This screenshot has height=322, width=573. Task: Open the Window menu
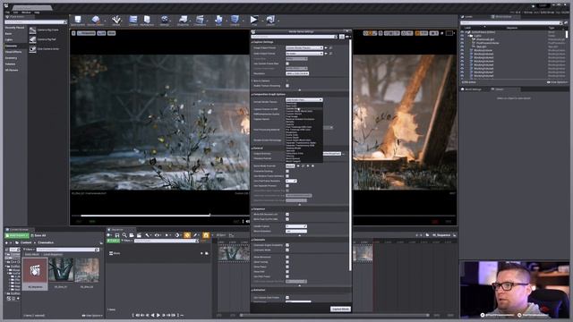(26, 13)
